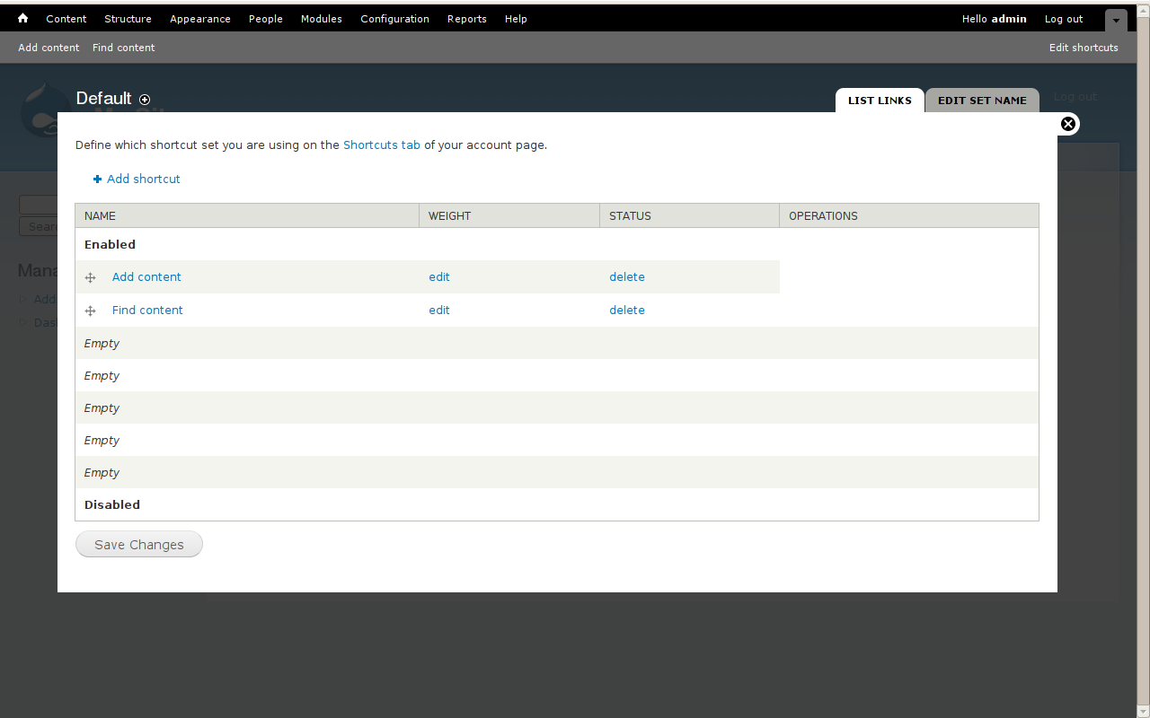Delete the Add content shortcut
This screenshot has width=1150, height=718.
[627, 276]
